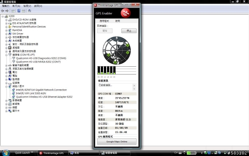Open Help from the blue question-mark icon

[x=19, y=11]
